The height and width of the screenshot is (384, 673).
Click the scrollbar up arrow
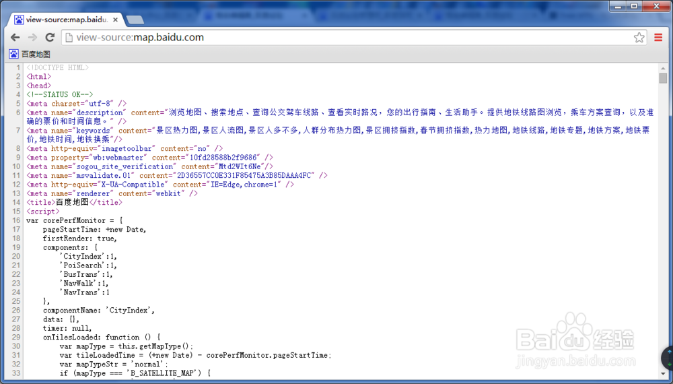pyautogui.click(x=663, y=68)
